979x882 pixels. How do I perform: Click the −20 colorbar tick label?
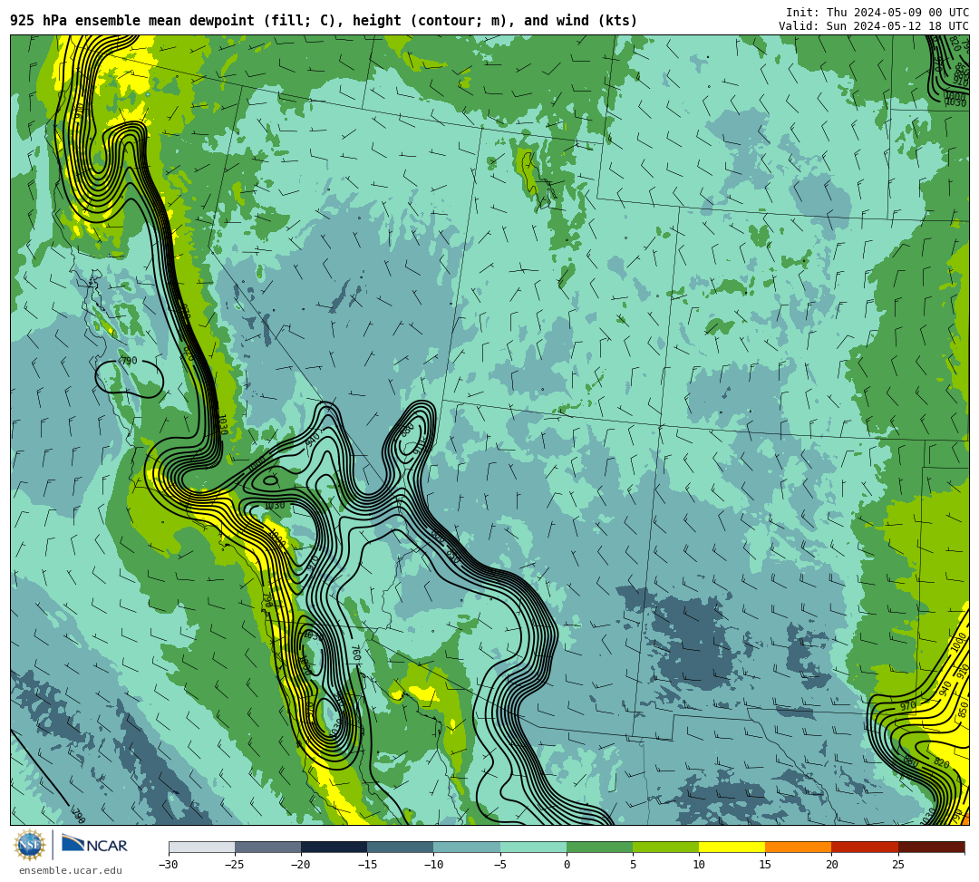(301, 865)
